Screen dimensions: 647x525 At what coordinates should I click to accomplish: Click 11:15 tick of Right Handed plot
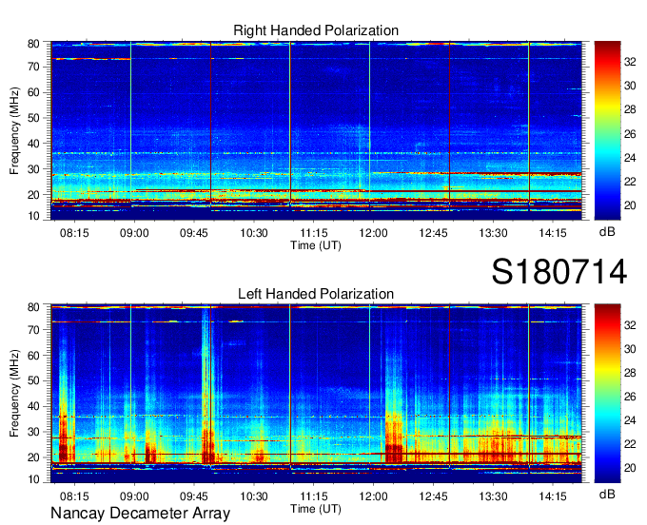(x=314, y=233)
